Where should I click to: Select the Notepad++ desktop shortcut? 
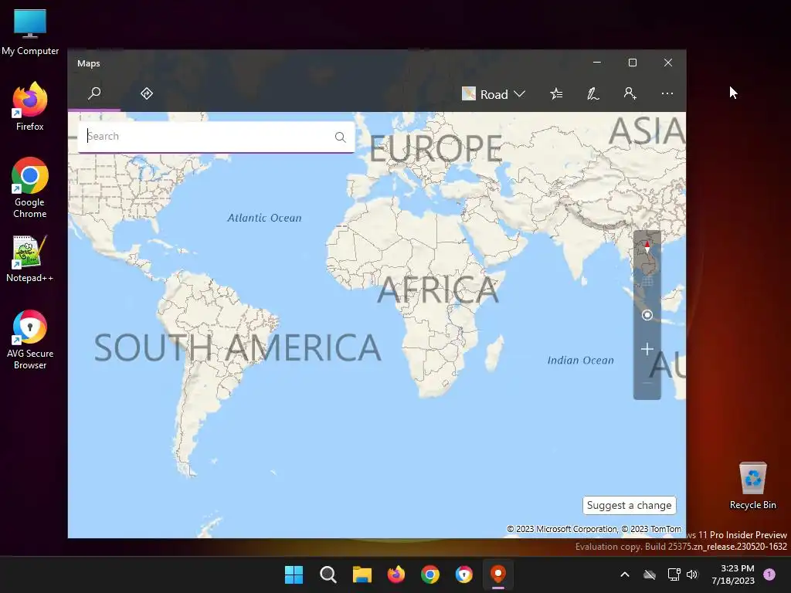coord(30,259)
